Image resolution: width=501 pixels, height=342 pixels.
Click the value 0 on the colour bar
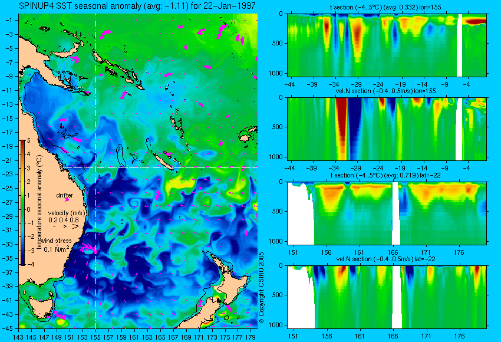pyautogui.click(x=29, y=209)
